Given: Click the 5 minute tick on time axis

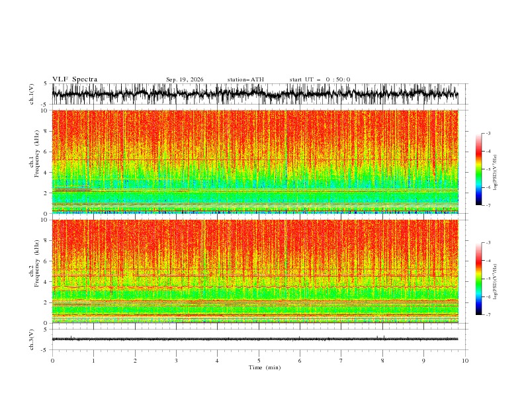Looking at the screenshot, I should (x=259, y=361).
